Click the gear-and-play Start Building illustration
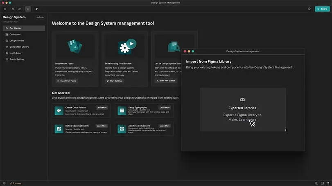Viewport: 332px width, 186px height. [x=127, y=46]
